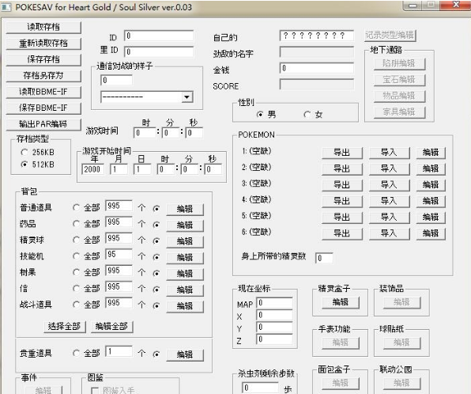Click 编辑 for 技能机
The width and height of the screenshot is (471, 394).
point(185,257)
